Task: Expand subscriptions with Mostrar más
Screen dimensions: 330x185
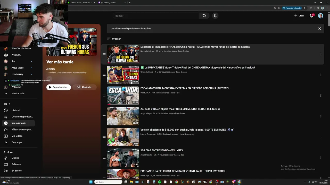Action: 18,94
